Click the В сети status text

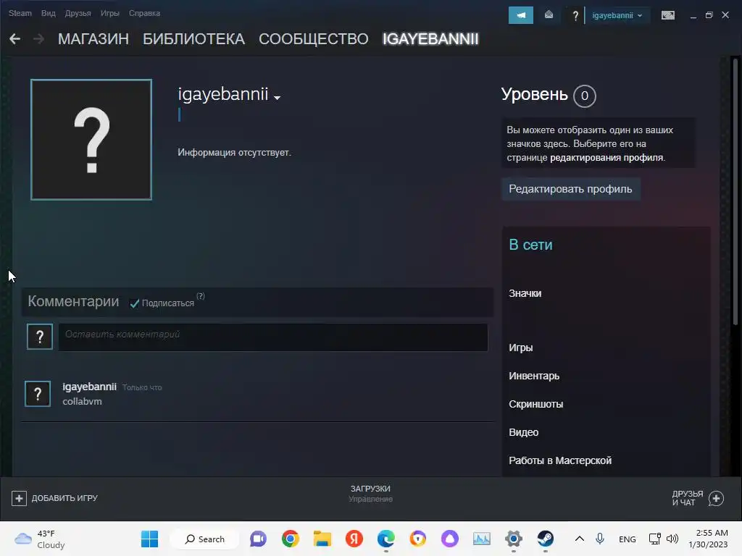coord(530,245)
